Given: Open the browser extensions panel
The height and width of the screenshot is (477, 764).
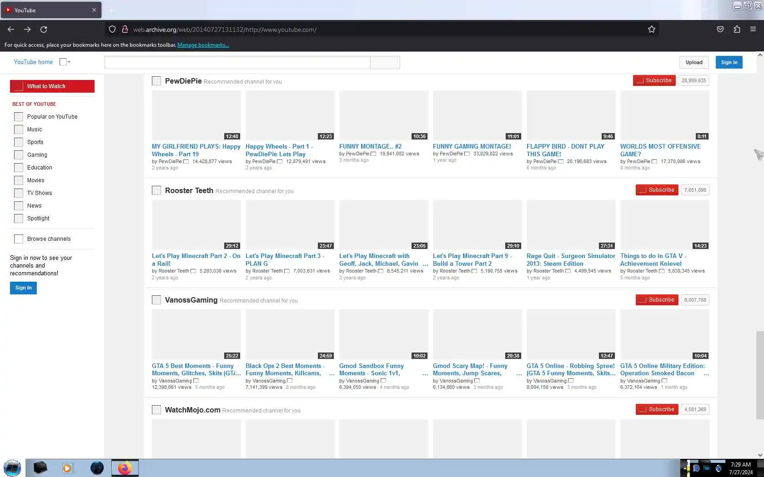Looking at the screenshot, I should (737, 30).
